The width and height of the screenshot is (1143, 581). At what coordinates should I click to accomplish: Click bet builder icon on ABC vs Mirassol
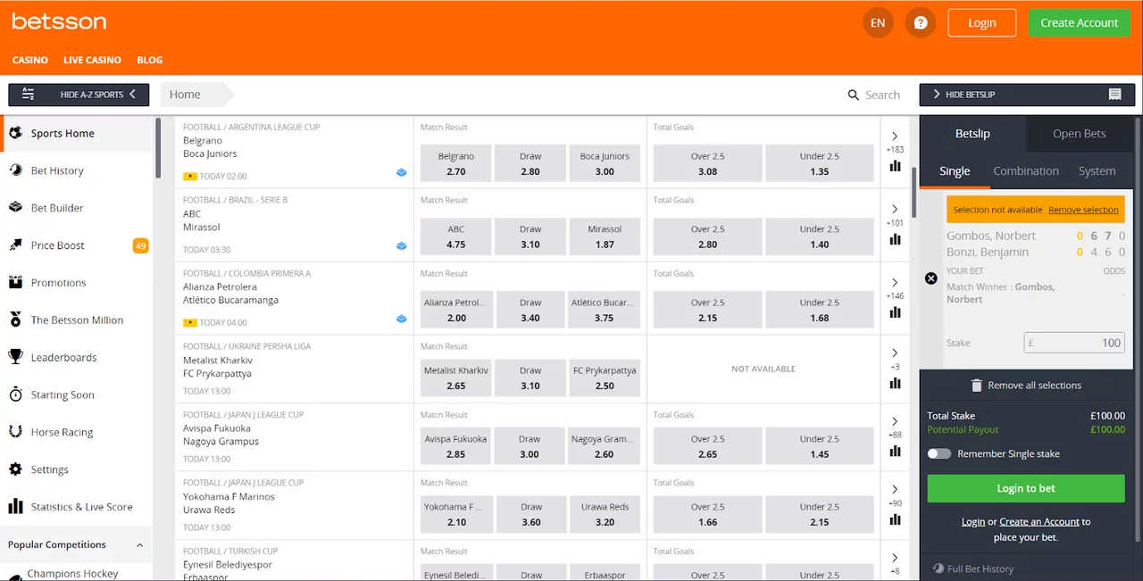coord(402,246)
